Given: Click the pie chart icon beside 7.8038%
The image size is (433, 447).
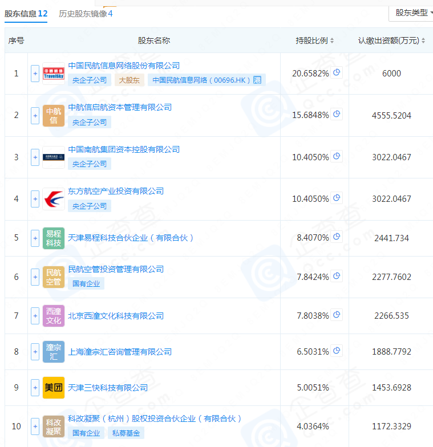Looking at the screenshot, I should [337, 315].
